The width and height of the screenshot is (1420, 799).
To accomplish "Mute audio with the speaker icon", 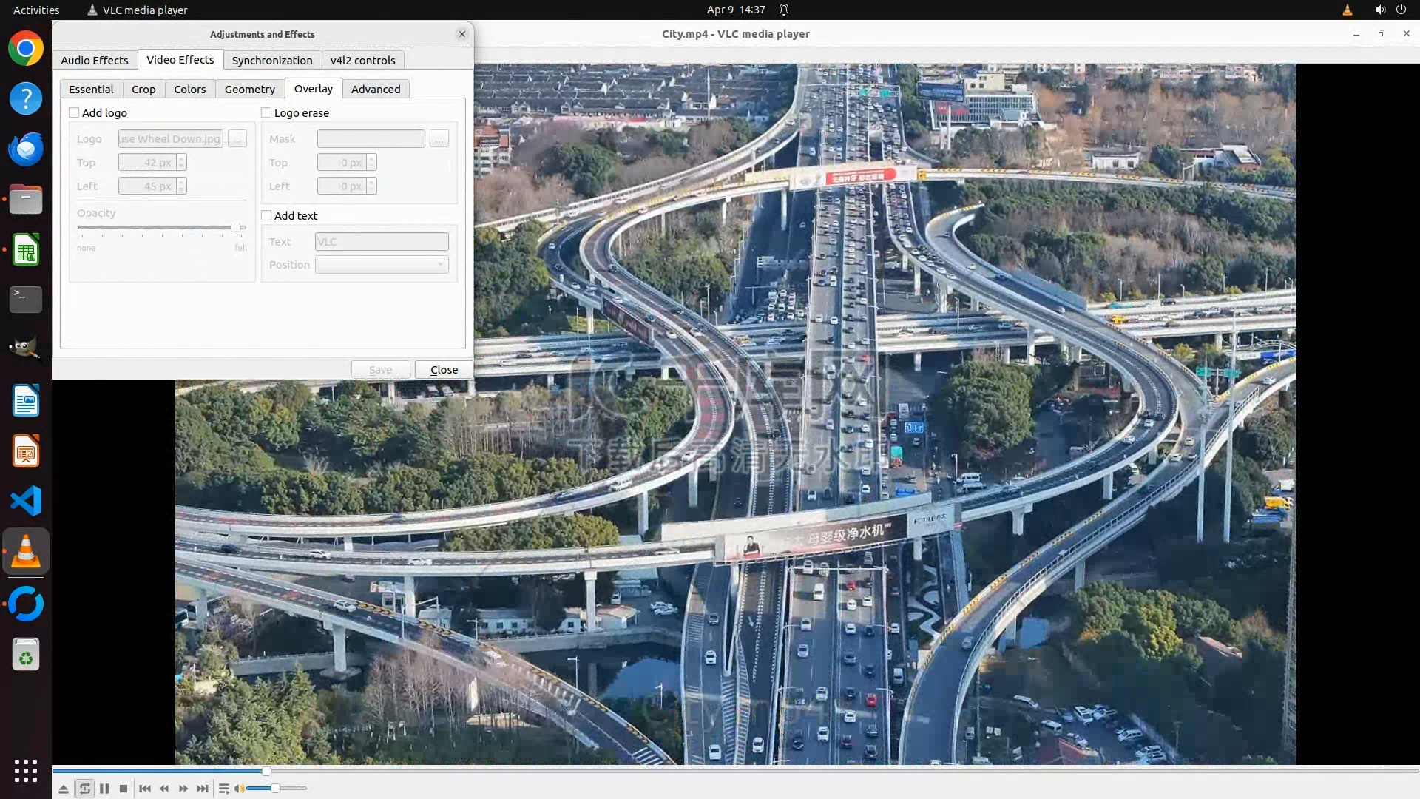I will tap(239, 789).
